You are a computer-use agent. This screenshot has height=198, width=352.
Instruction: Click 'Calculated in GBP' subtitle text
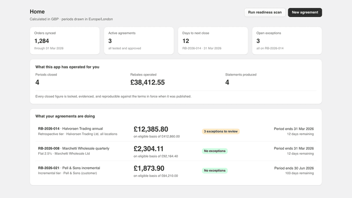tap(44, 19)
